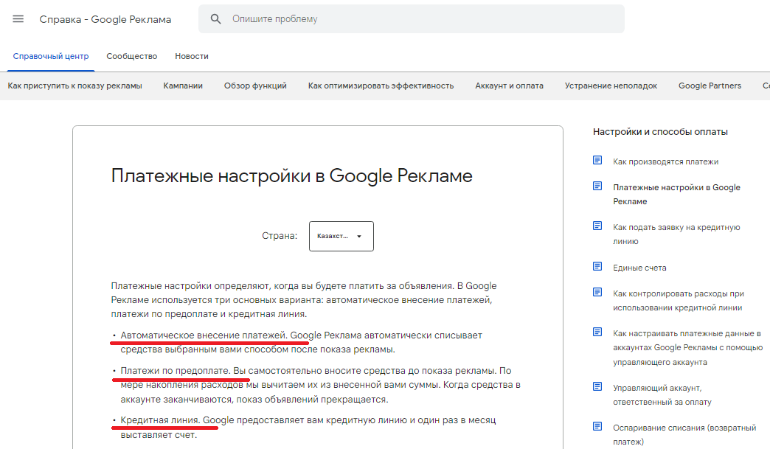Open the Обзор функций menu item
Screen dimensions: 770x449
tap(255, 86)
